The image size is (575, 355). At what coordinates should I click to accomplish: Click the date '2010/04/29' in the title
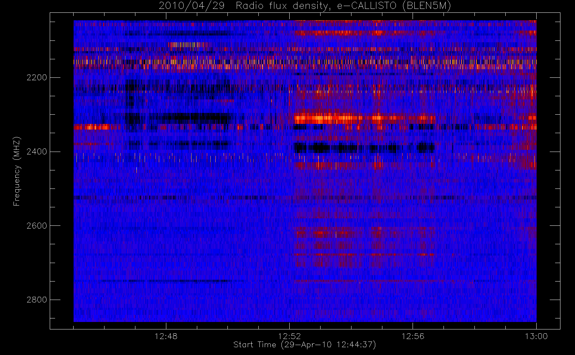pyautogui.click(x=192, y=6)
